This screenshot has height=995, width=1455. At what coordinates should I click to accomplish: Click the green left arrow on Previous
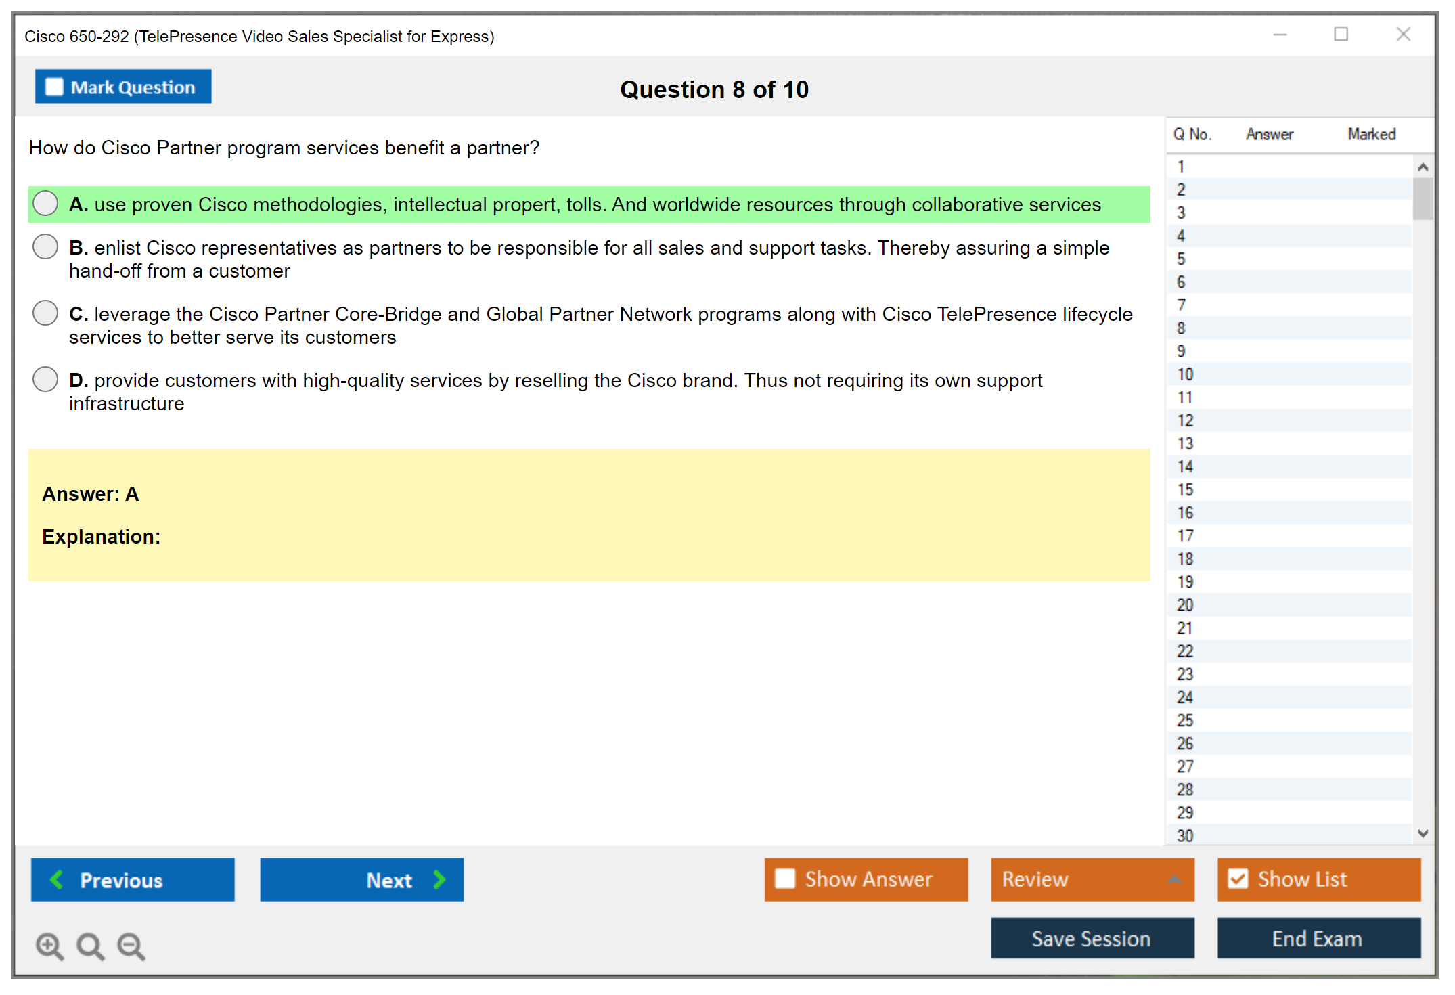click(58, 879)
